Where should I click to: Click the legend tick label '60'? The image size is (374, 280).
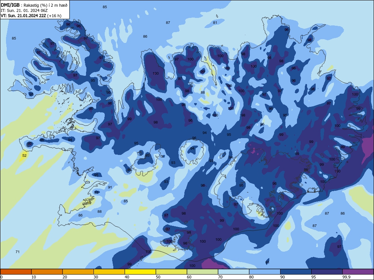189,277
